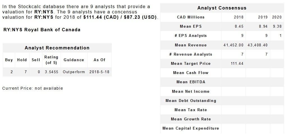291x136 pixels.
Task: Click the Analyst Recommendation table heading
Action: point(57,48)
